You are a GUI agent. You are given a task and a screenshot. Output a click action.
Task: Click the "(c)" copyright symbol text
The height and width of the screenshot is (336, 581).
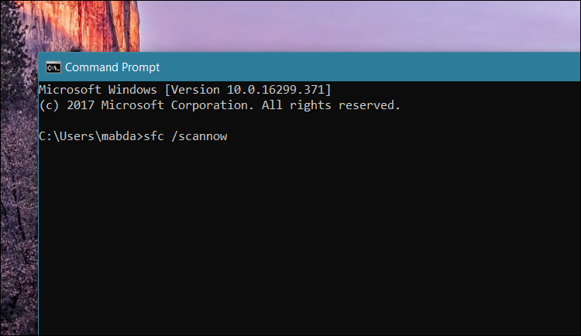point(48,105)
